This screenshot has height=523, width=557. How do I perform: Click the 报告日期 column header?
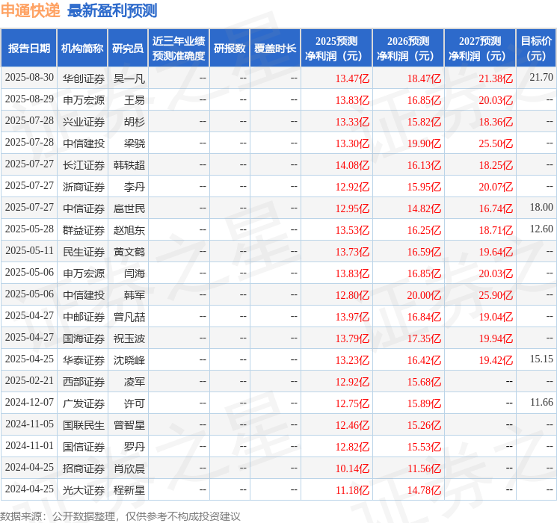[x=28, y=48]
